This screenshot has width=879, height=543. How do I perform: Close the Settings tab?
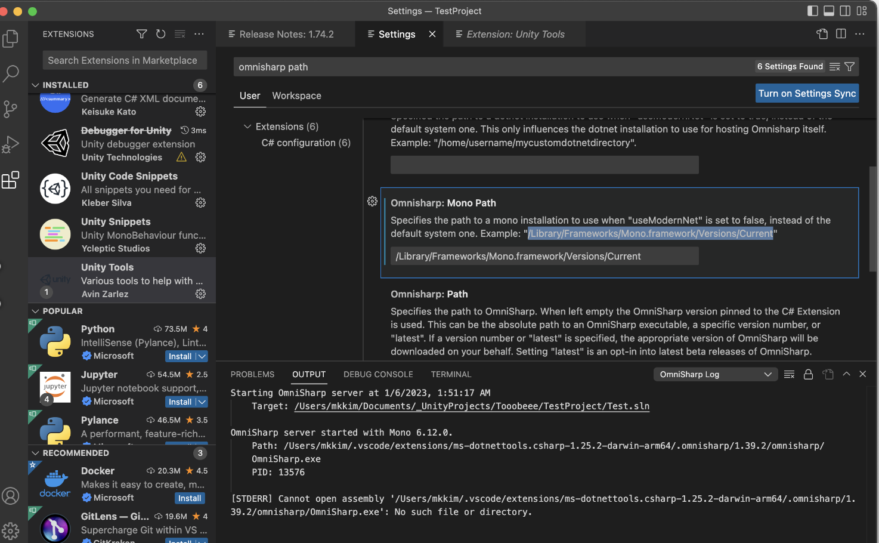(x=432, y=34)
